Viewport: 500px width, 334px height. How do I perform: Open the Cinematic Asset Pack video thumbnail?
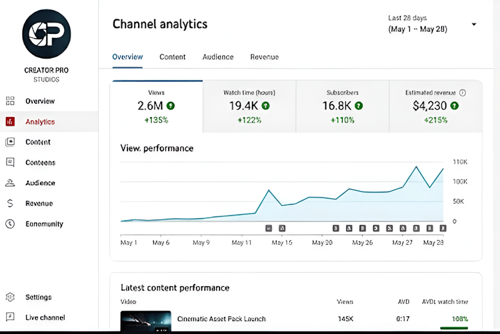[x=146, y=321]
